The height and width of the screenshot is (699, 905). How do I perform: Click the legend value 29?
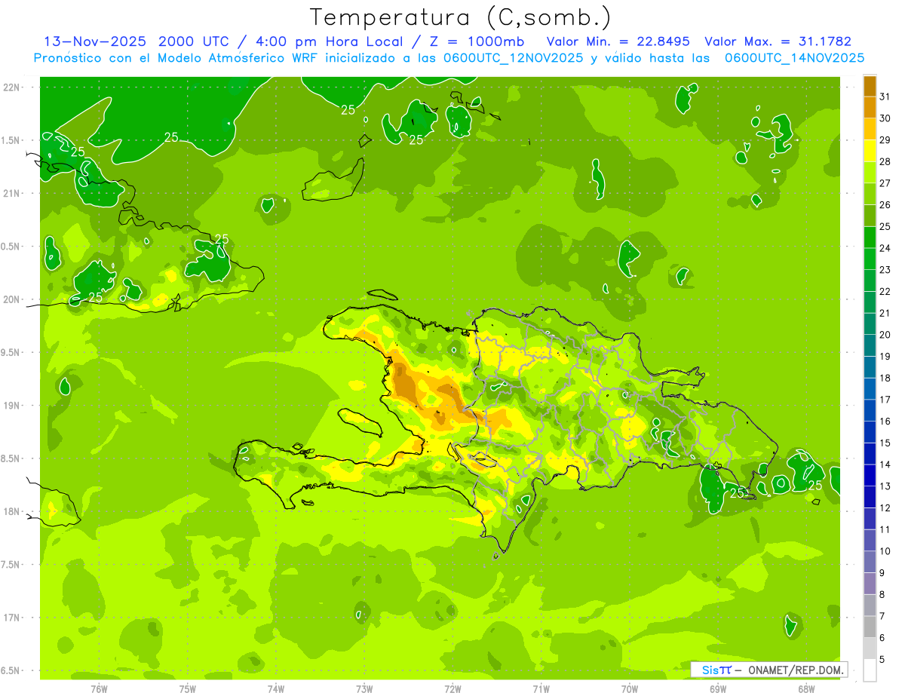(x=885, y=140)
